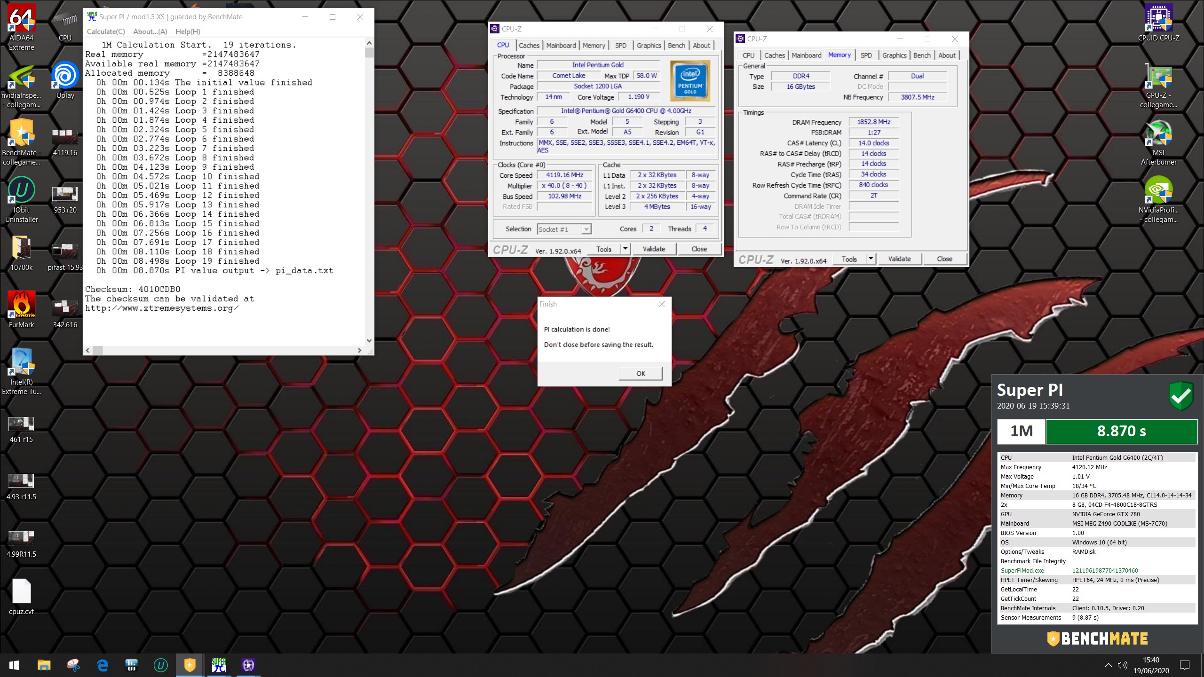
Task: Expand Tools dropdown arrow in second CPU-Z
Action: 871,259
